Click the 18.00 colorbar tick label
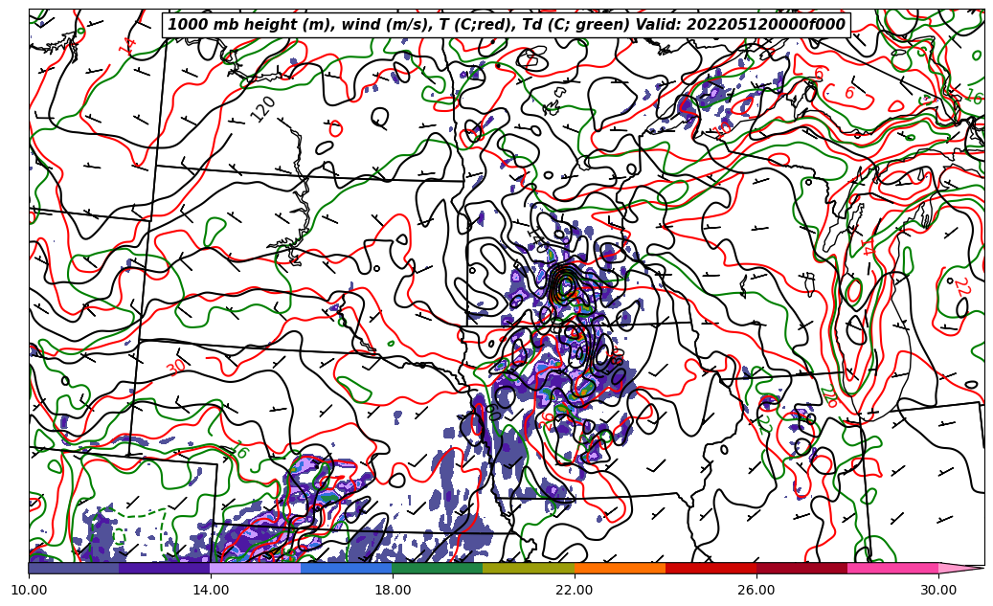Image resolution: width=993 pixels, height=606 pixels. pos(393,591)
